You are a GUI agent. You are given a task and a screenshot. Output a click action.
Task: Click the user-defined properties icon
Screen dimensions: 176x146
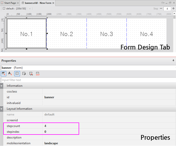[x=31, y=73]
